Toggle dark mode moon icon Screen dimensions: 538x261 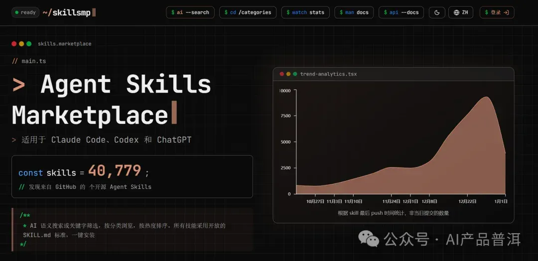tap(437, 12)
